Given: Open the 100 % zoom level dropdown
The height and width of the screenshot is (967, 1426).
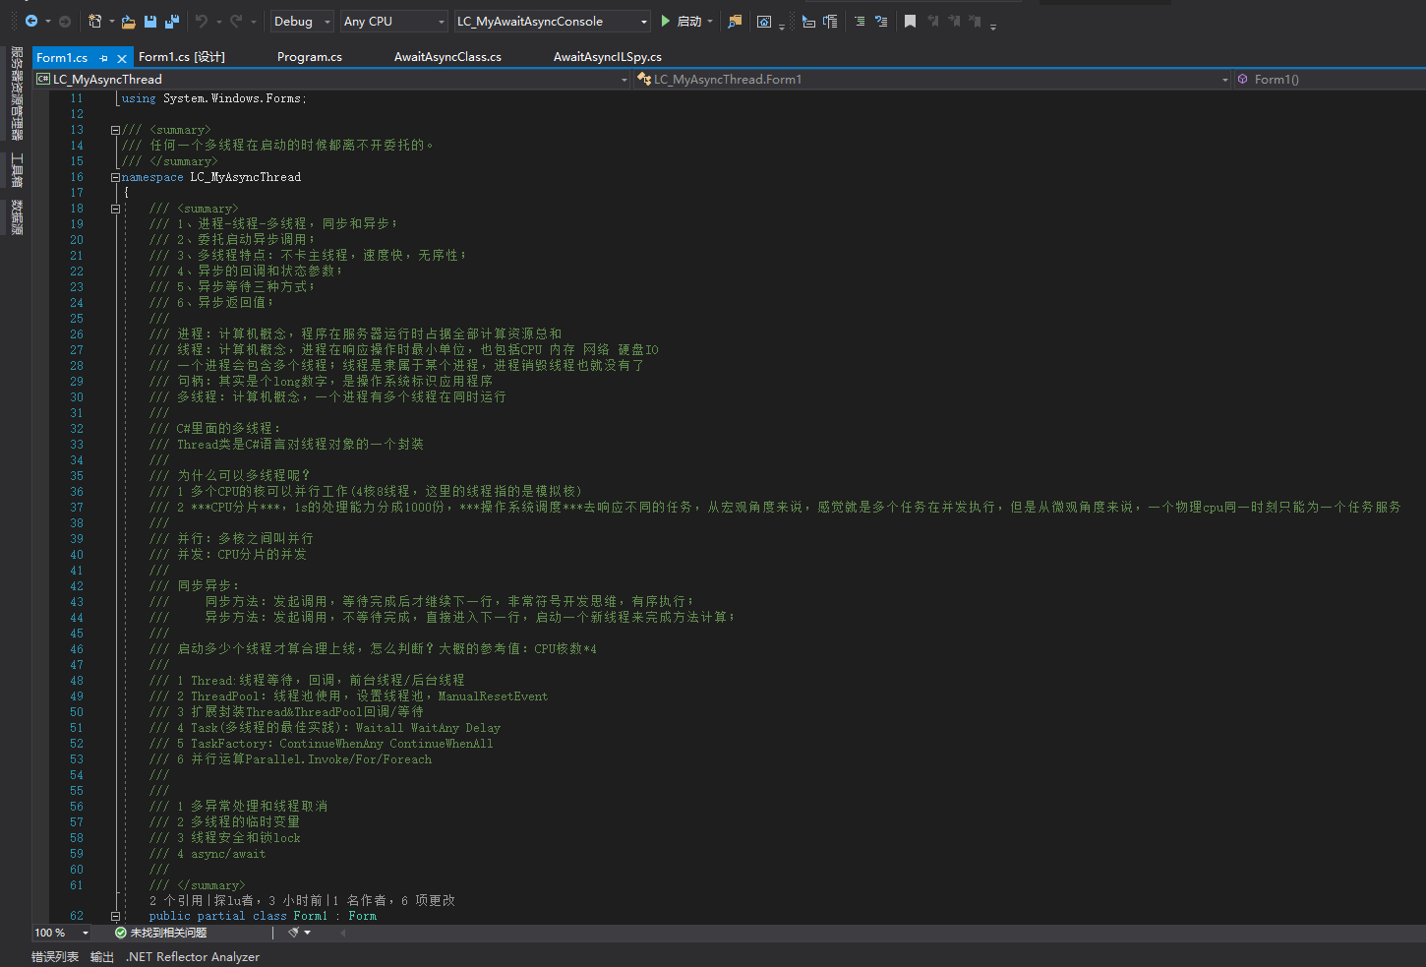Looking at the screenshot, I should click(x=61, y=932).
